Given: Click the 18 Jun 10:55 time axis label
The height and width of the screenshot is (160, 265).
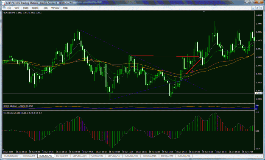Looking at the screenshot, I should (114, 152).
